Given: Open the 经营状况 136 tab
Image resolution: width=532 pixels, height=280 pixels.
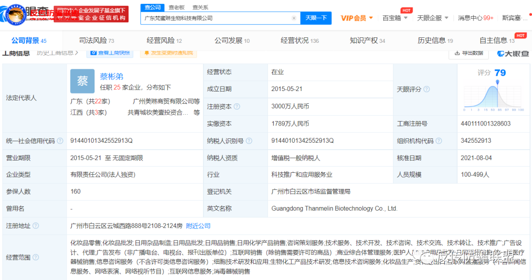Looking at the screenshot, I should pyautogui.click(x=299, y=41).
